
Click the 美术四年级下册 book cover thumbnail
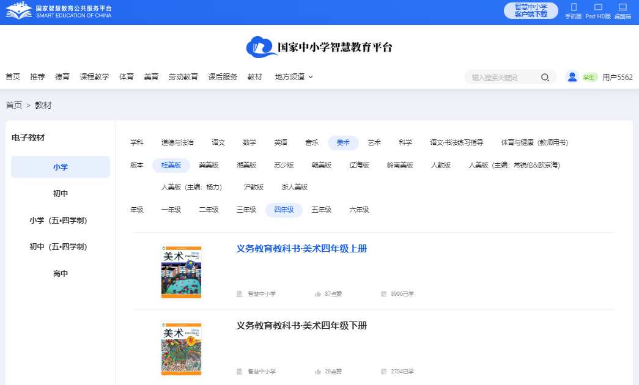click(x=181, y=348)
